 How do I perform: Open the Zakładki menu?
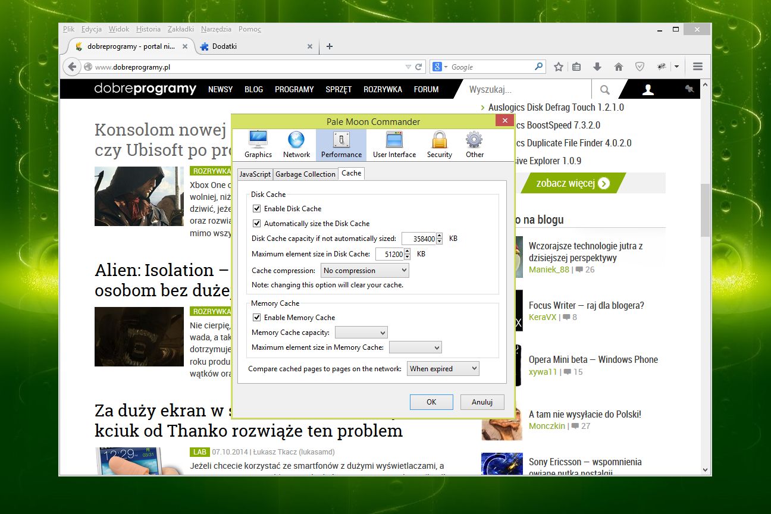tap(181, 29)
